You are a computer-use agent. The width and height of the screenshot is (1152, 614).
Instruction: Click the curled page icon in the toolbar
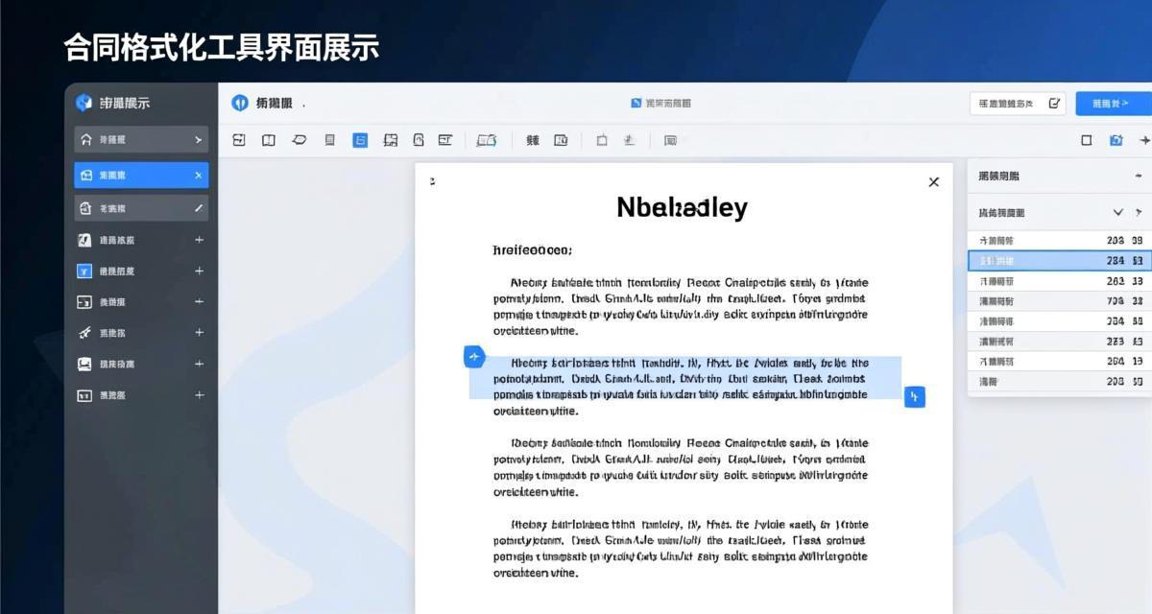pos(419,140)
